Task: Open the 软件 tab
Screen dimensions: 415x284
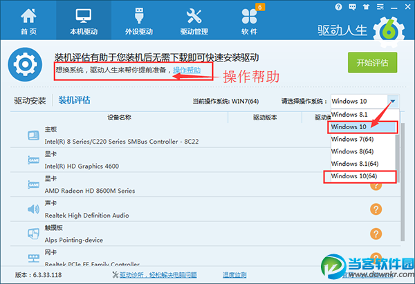Action: pos(249,21)
